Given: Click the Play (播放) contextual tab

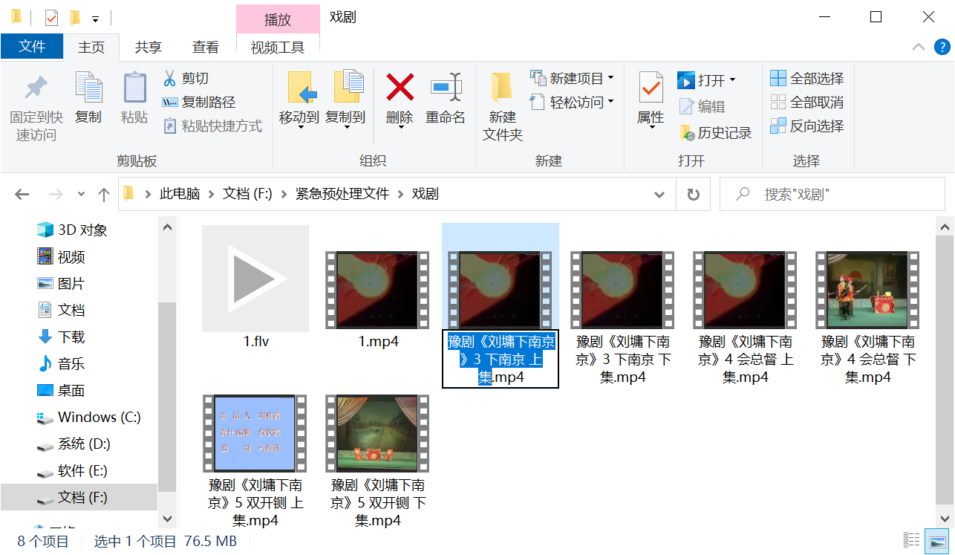Looking at the screenshot, I should 278,19.
